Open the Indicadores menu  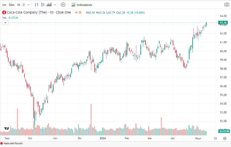coord(82,5)
